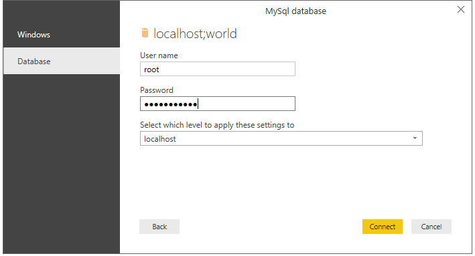475x256 pixels.
Task: Click the User name label
Action: point(159,55)
